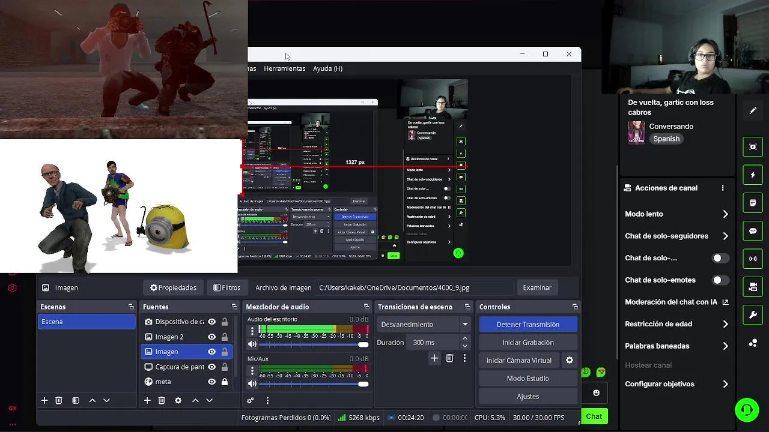Mute Mic/Aux speaker icon
The width and height of the screenshot is (769, 432).
click(252, 383)
